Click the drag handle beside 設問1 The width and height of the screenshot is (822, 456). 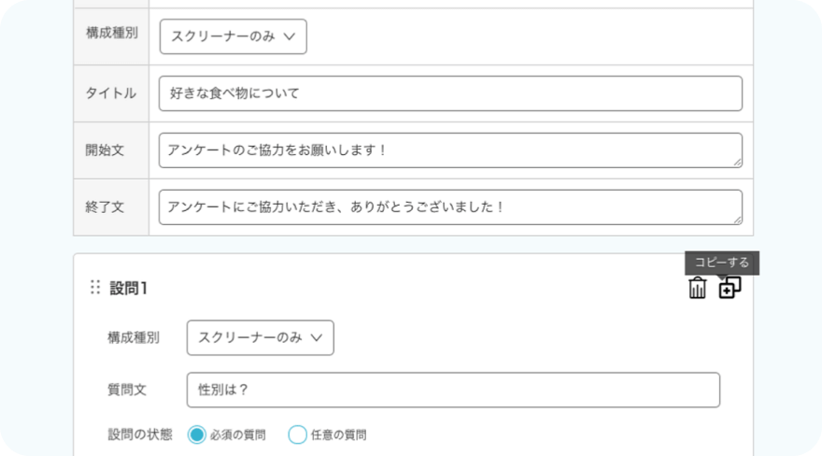pyautogui.click(x=94, y=288)
